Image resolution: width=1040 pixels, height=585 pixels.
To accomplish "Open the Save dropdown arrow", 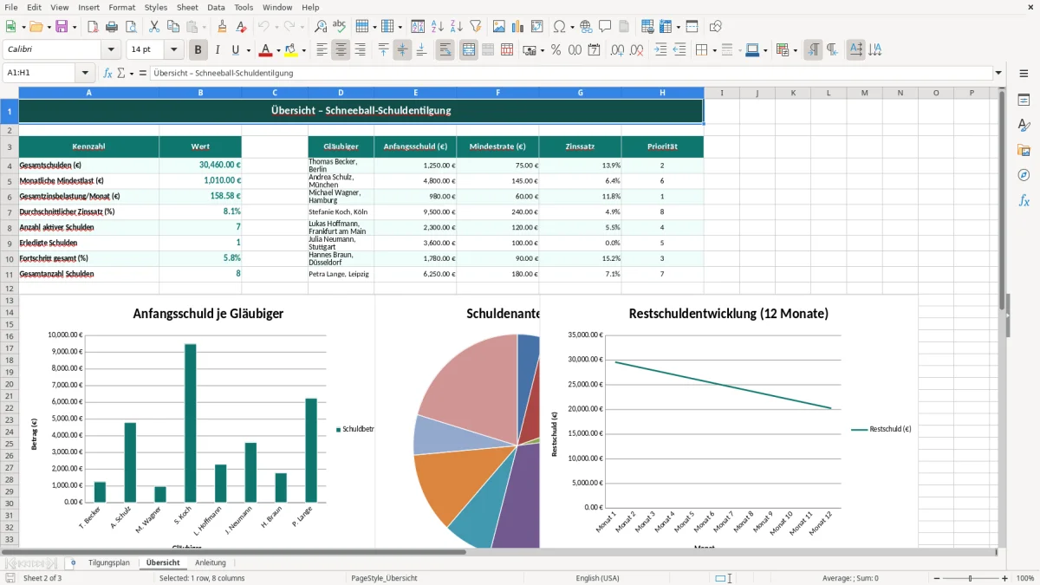I will point(74,27).
